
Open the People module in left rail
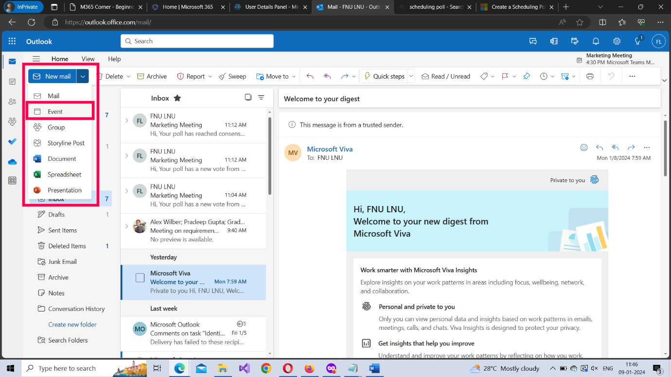12,102
